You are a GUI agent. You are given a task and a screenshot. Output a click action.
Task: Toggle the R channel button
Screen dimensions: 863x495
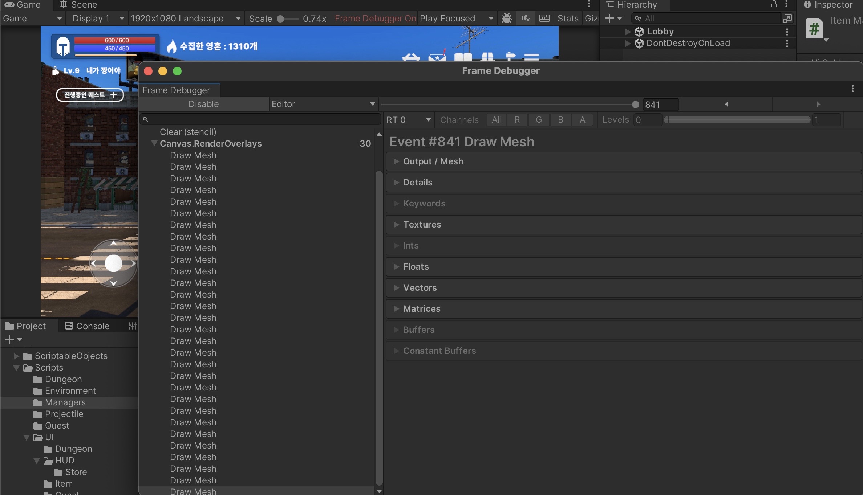517,120
